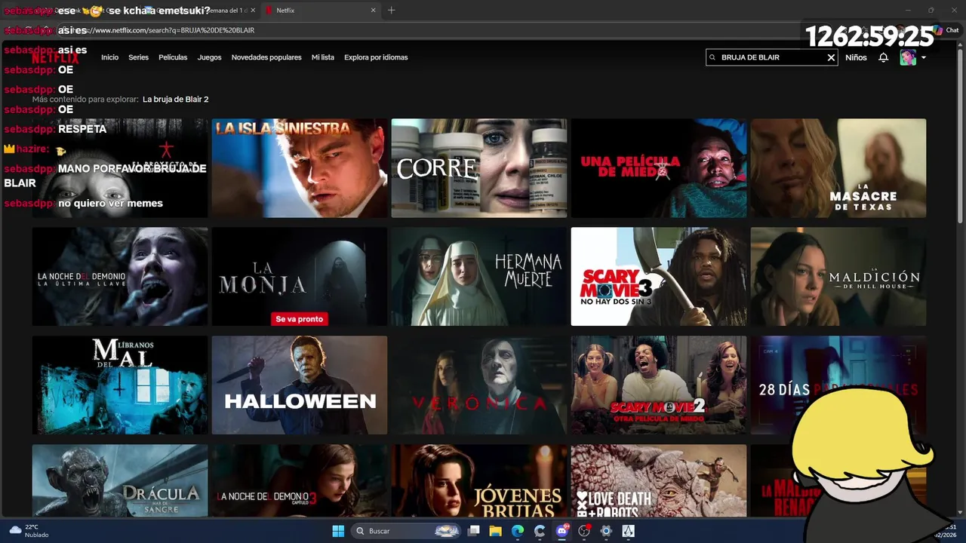Open La Noche del Demonio: La Última Llave

coord(120,277)
